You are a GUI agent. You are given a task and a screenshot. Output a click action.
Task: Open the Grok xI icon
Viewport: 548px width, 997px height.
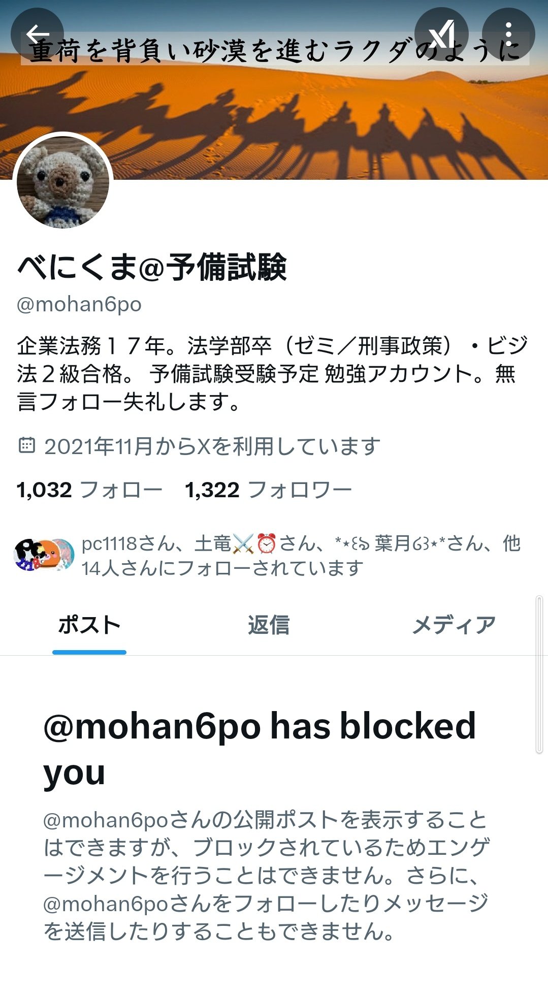(441, 34)
